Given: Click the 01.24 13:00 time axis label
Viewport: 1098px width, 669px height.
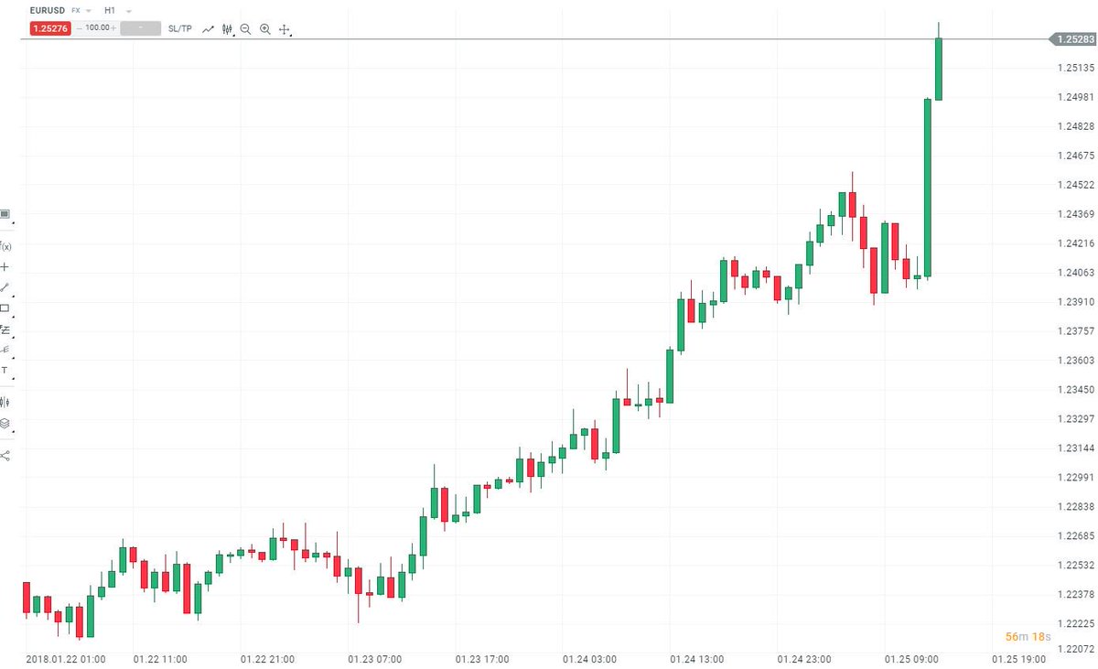Looking at the screenshot, I should coord(697,658).
